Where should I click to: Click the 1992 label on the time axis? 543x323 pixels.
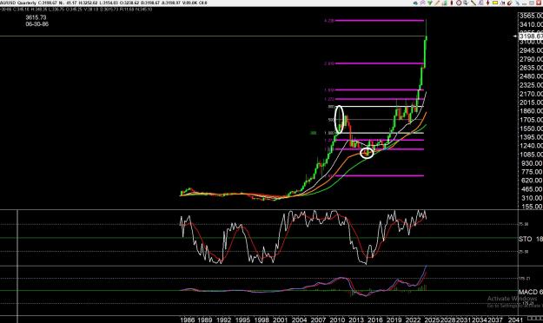(223, 320)
